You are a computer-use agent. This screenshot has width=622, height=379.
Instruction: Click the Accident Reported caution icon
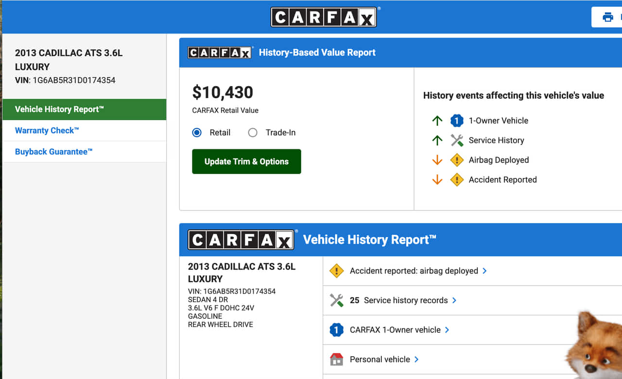coord(457,180)
